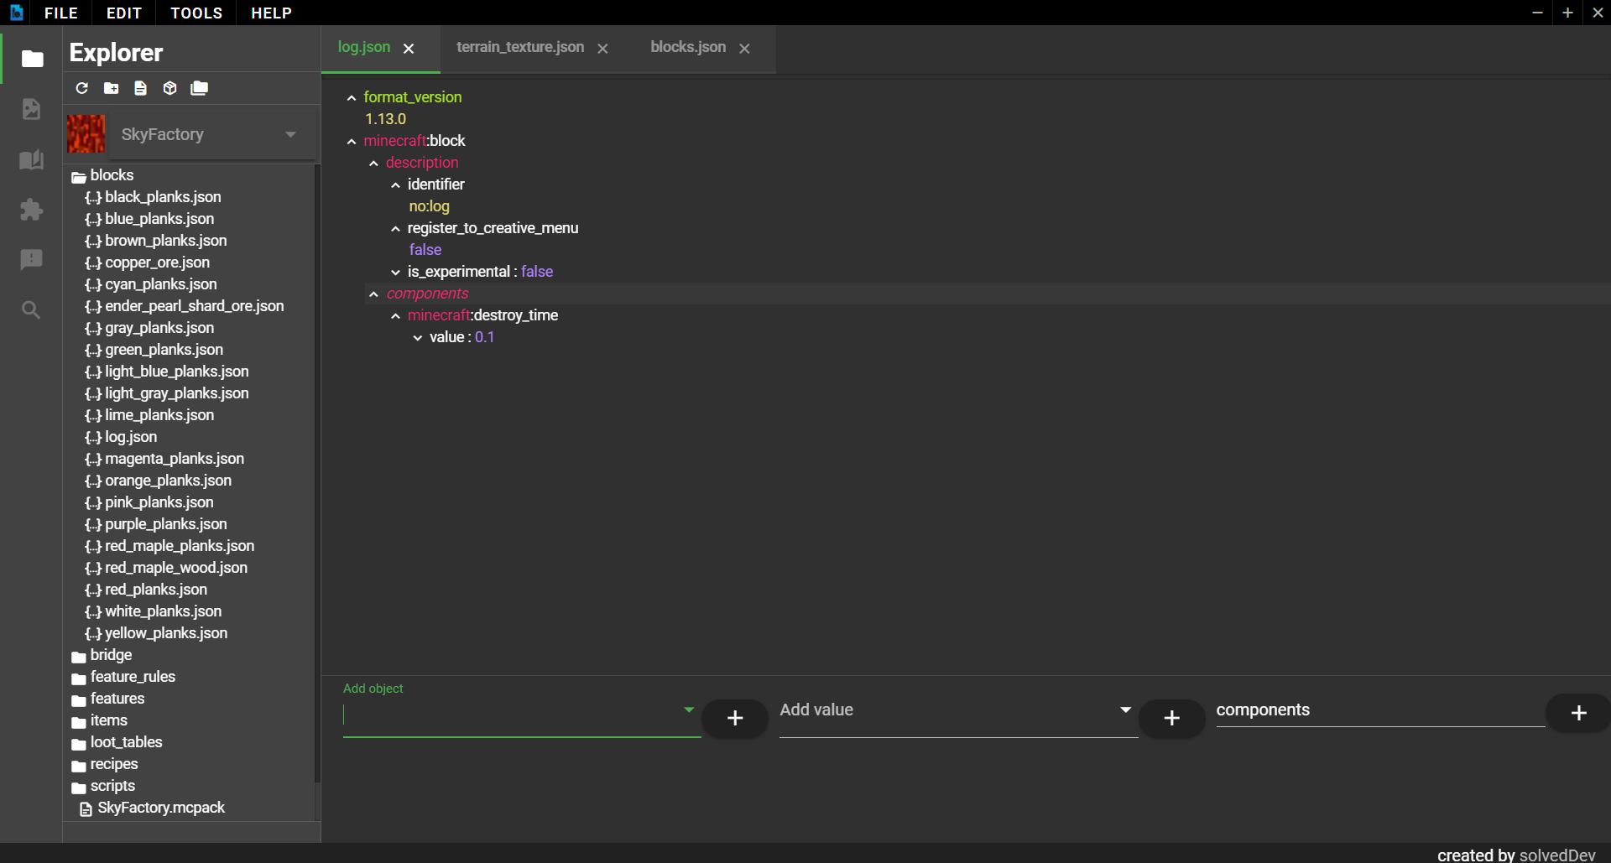Create a new file using the document icon

139,88
